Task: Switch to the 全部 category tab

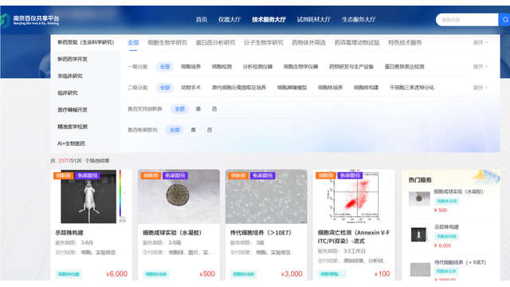Action: pyautogui.click(x=133, y=42)
